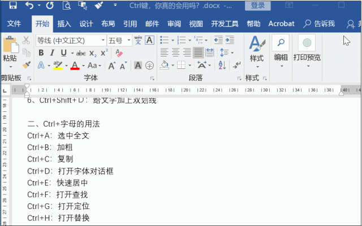Toggle character shading A button
Image resolution: width=362 pixels, height=226 pixels.
pyautogui.click(x=138, y=66)
